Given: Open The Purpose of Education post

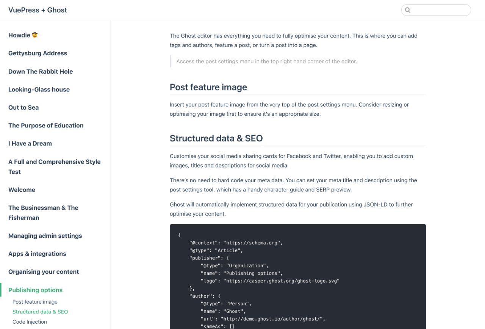Looking at the screenshot, I should pos(45,125).
